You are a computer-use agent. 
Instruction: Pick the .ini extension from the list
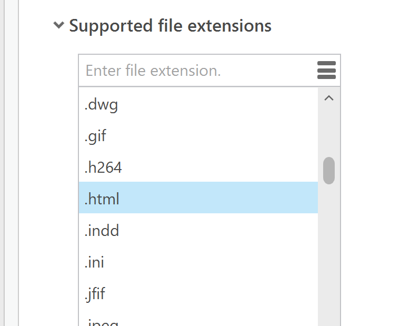pos(198,262)
